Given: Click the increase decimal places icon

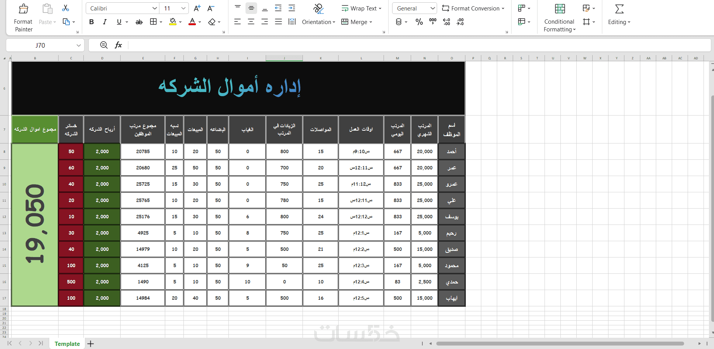Looking at the screenshot, I should pyautogui.click(x=446, y=22).
